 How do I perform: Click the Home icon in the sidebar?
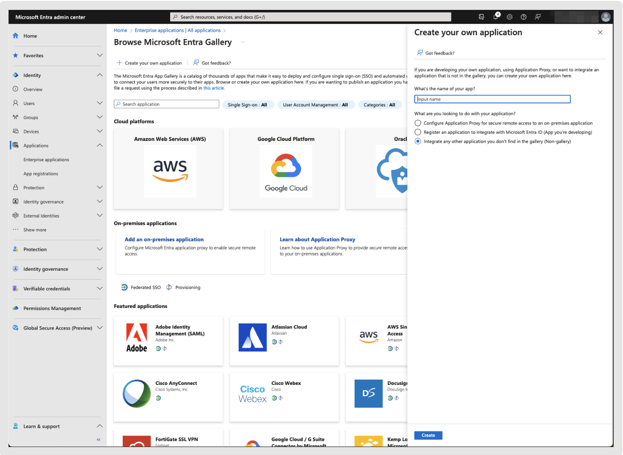(x=16, y=36)
